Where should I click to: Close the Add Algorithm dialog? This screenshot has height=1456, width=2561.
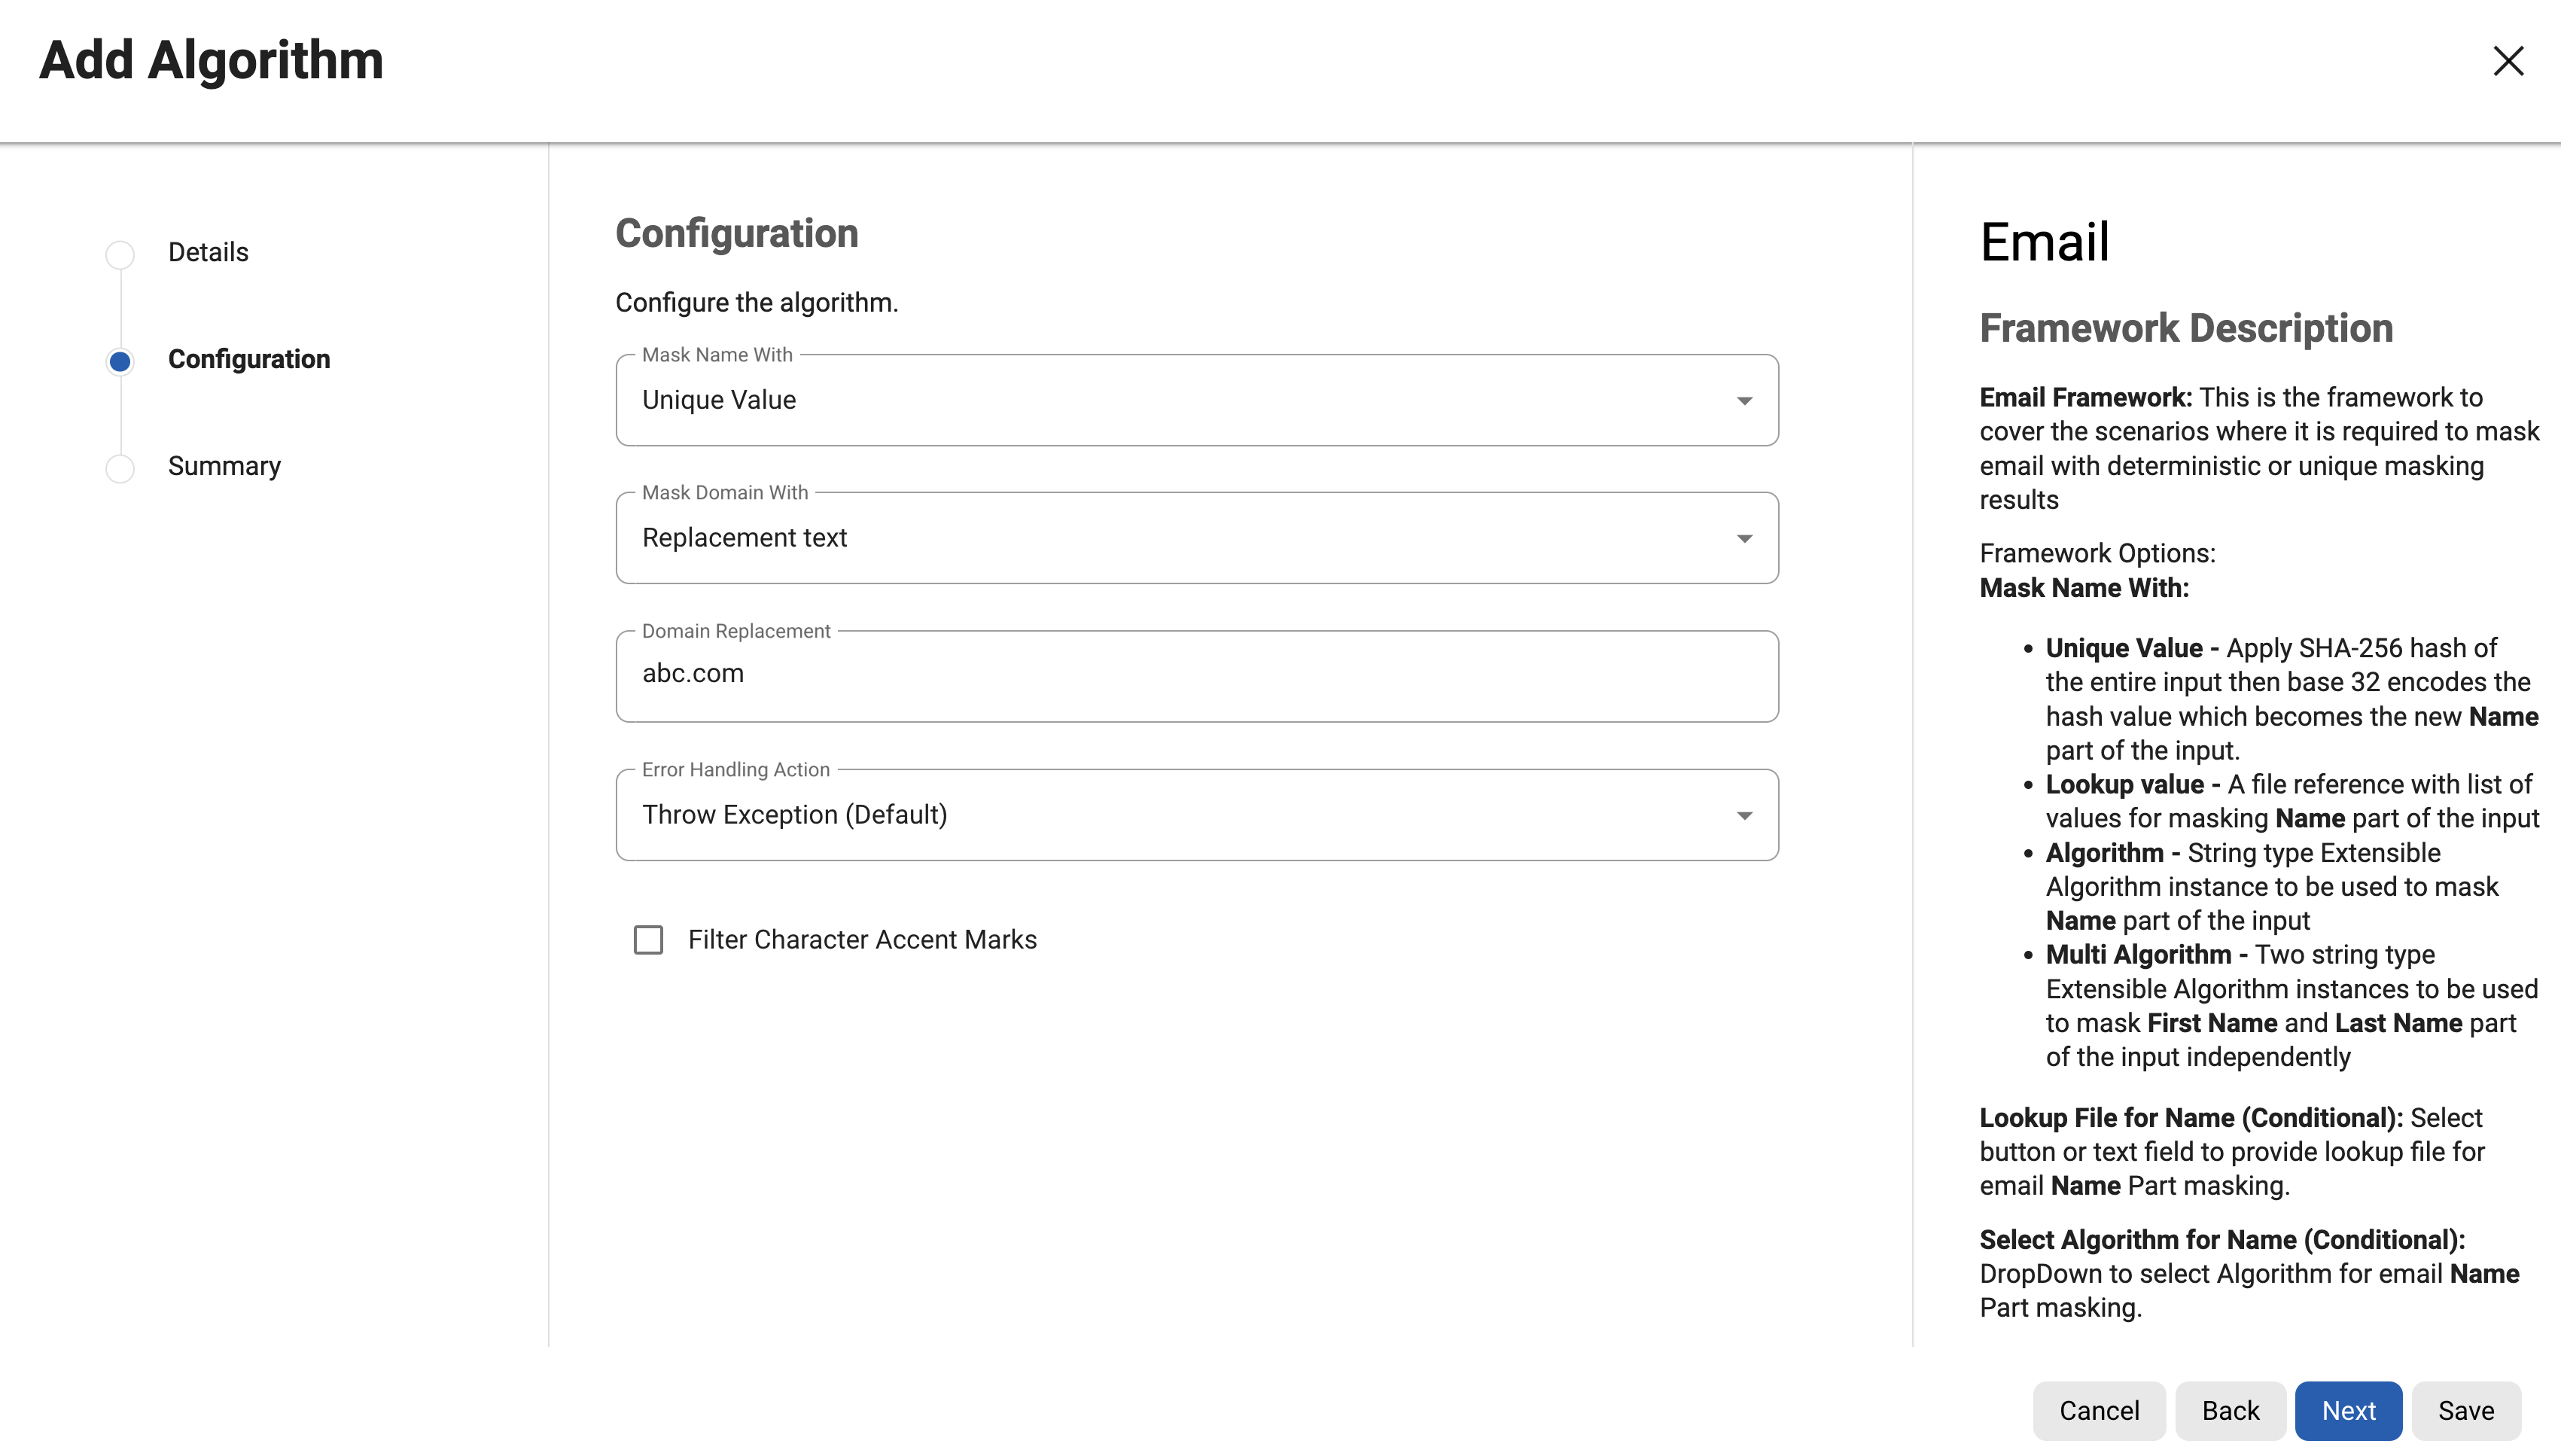click(2507, 61)
